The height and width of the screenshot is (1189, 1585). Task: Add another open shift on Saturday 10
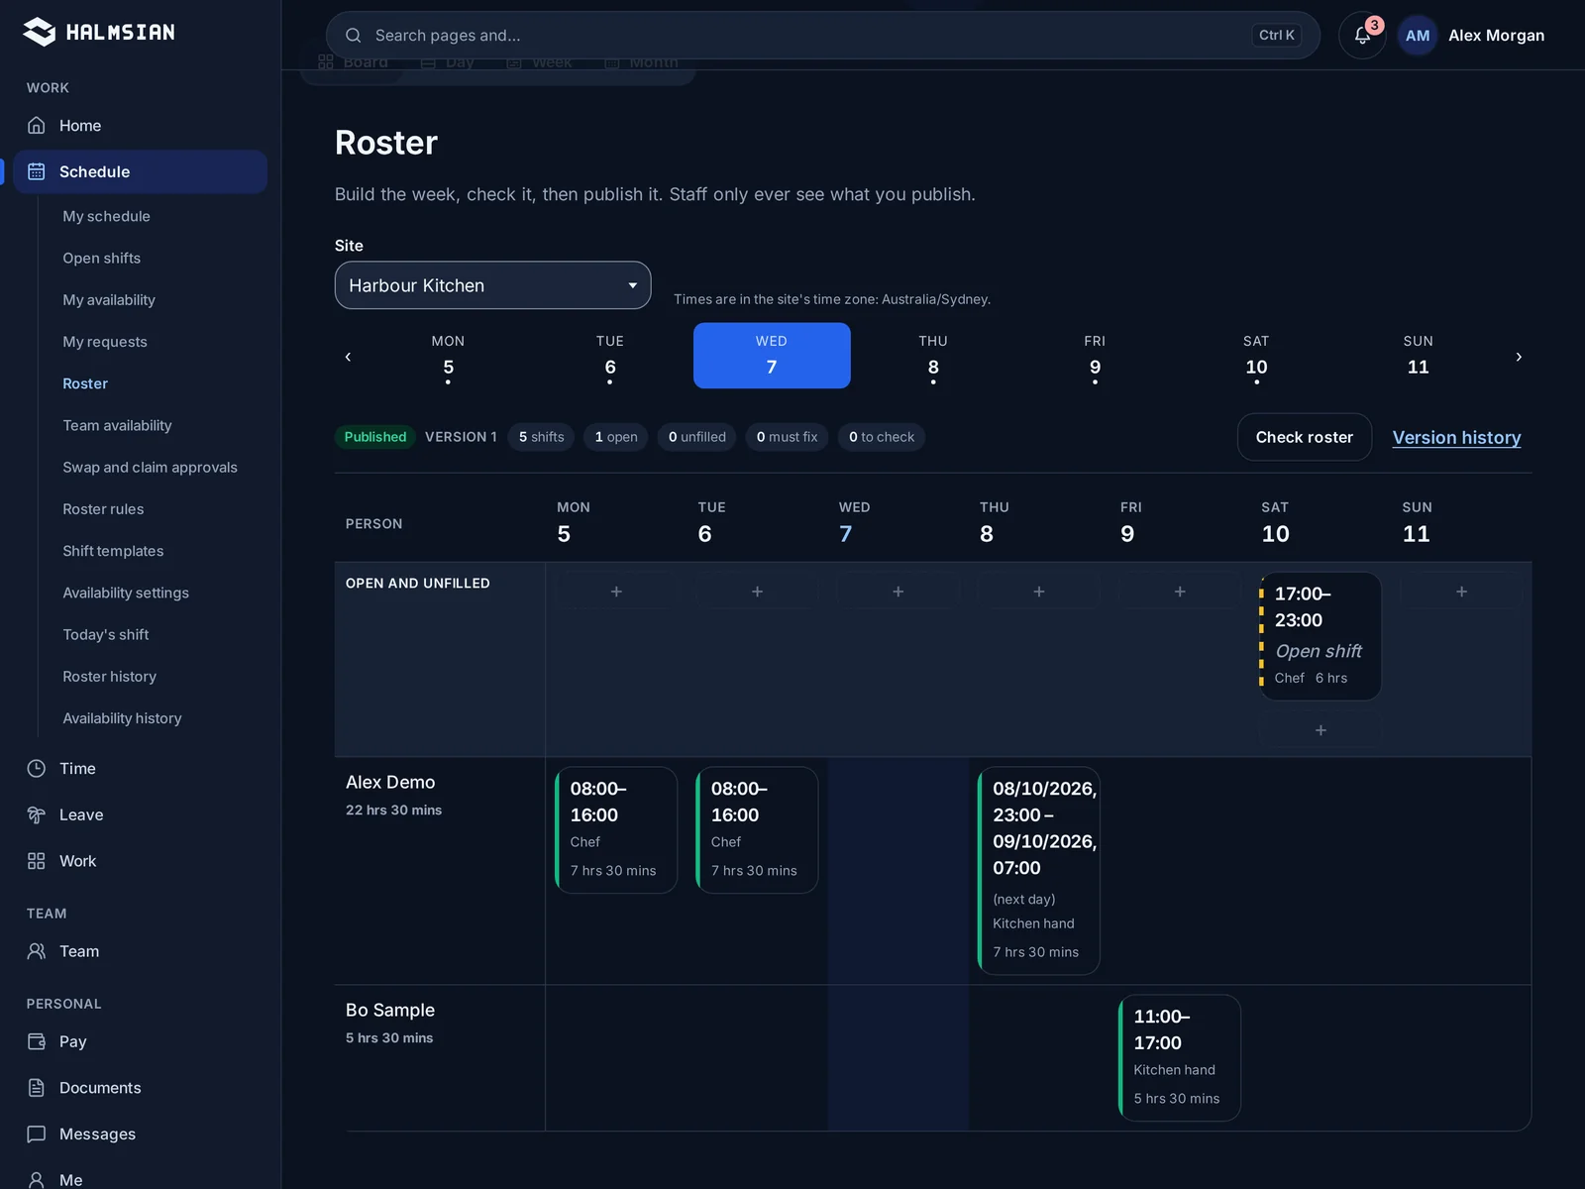coord(1321,730)
